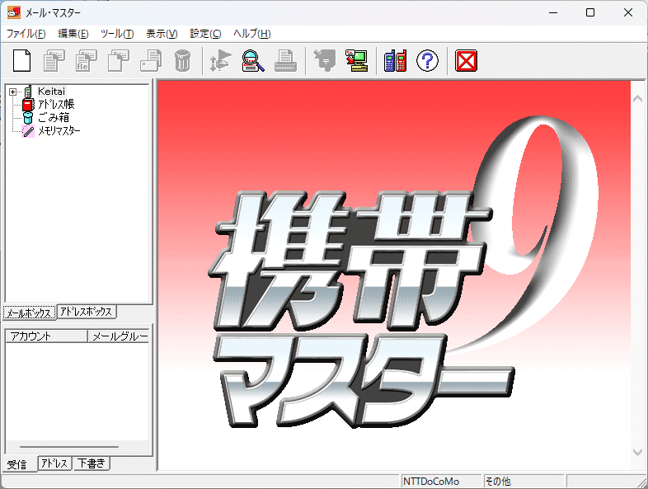Viewport: 648px width, 489px height.
Task: Create a new mail with blank page icon
Action: pyautogui.click(x=22, y=61)
